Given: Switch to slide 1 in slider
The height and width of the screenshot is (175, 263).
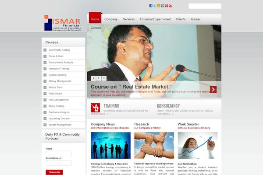Looking at the screenshot, I should [x=93, y=78].
